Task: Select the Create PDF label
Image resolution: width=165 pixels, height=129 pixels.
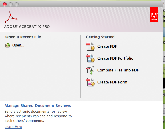Action: click(x=107, y=46)
